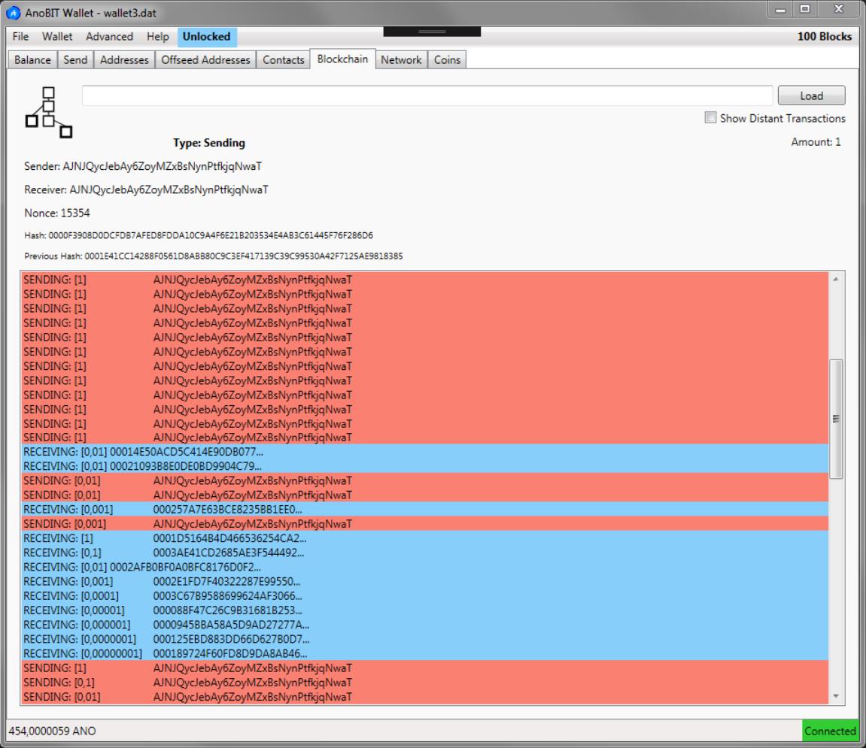Click the transaction list scrollbar thumb
The height and width of the screenshot is (748, 866).
tap(836, 418)
